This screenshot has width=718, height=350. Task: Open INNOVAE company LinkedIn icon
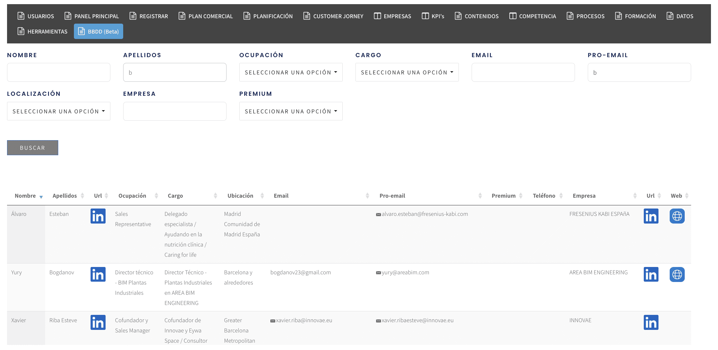(x=651, y=323)
